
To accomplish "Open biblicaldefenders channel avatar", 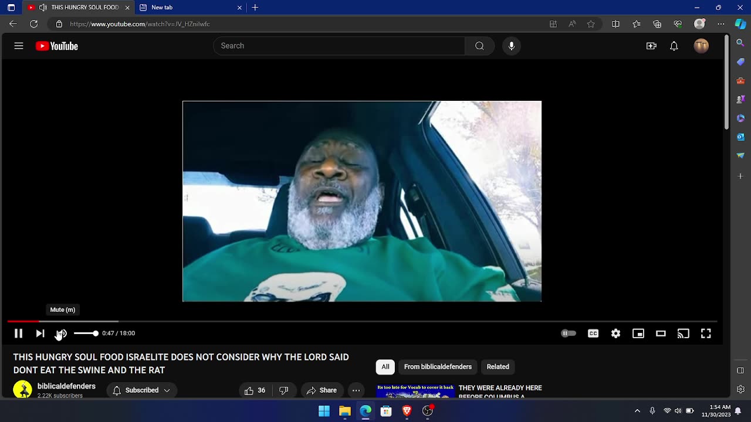I will tap(23, 390).
